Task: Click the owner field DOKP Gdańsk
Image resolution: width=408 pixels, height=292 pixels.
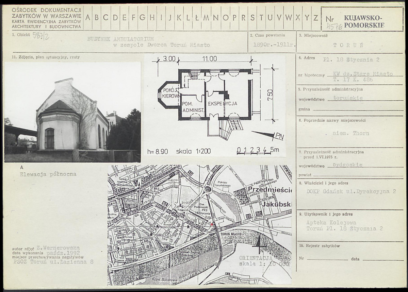Action: click(x=351, y=191)
